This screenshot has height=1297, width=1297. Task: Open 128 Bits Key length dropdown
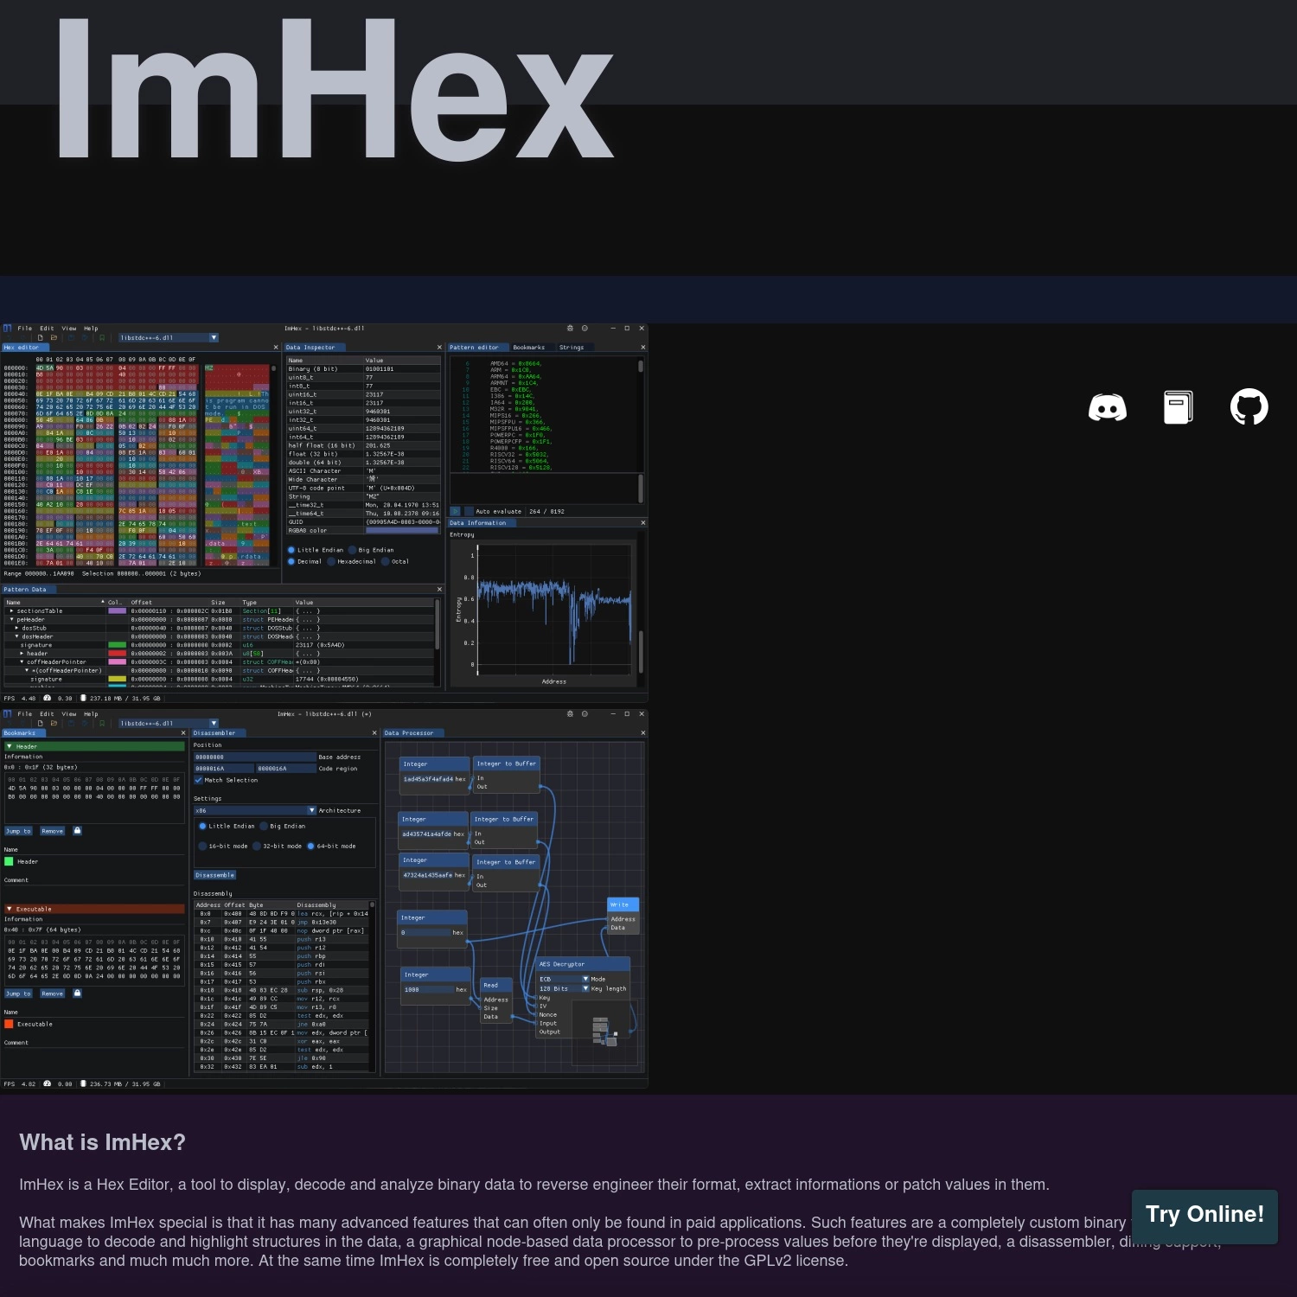tap(564, 988)
